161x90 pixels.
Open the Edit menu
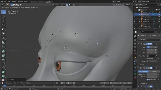click(9, 1)
